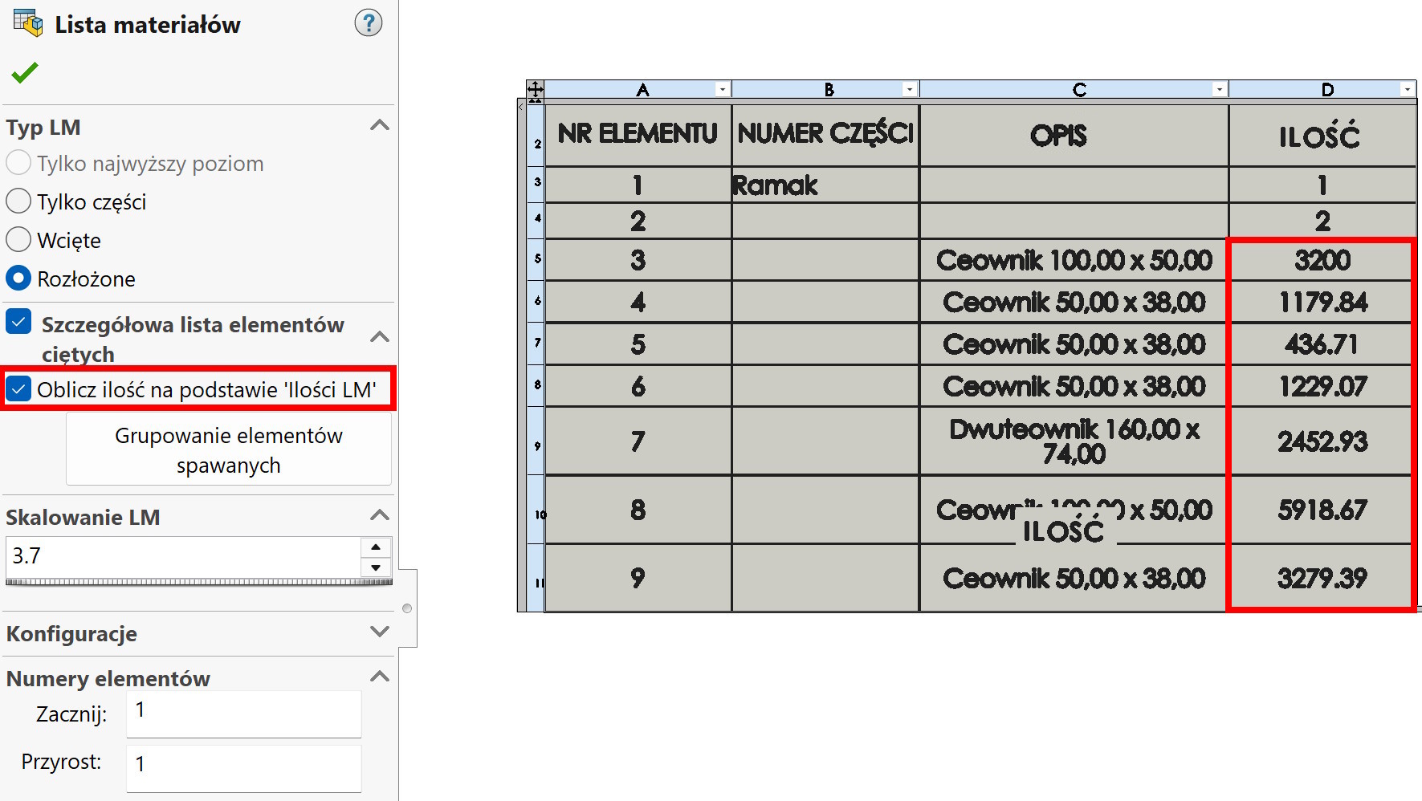The height and width of the screenshot is (801, 1422).
Task: Click the 'Zacznij' input field
Action: (x=243, y=714)
